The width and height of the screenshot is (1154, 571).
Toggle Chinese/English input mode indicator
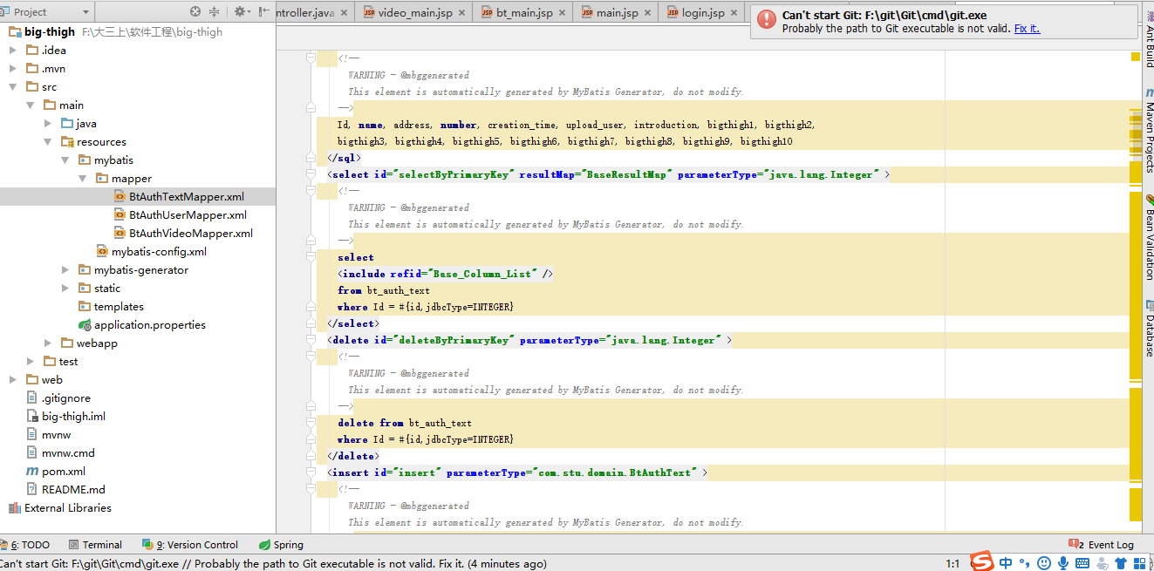[1006, 563]
